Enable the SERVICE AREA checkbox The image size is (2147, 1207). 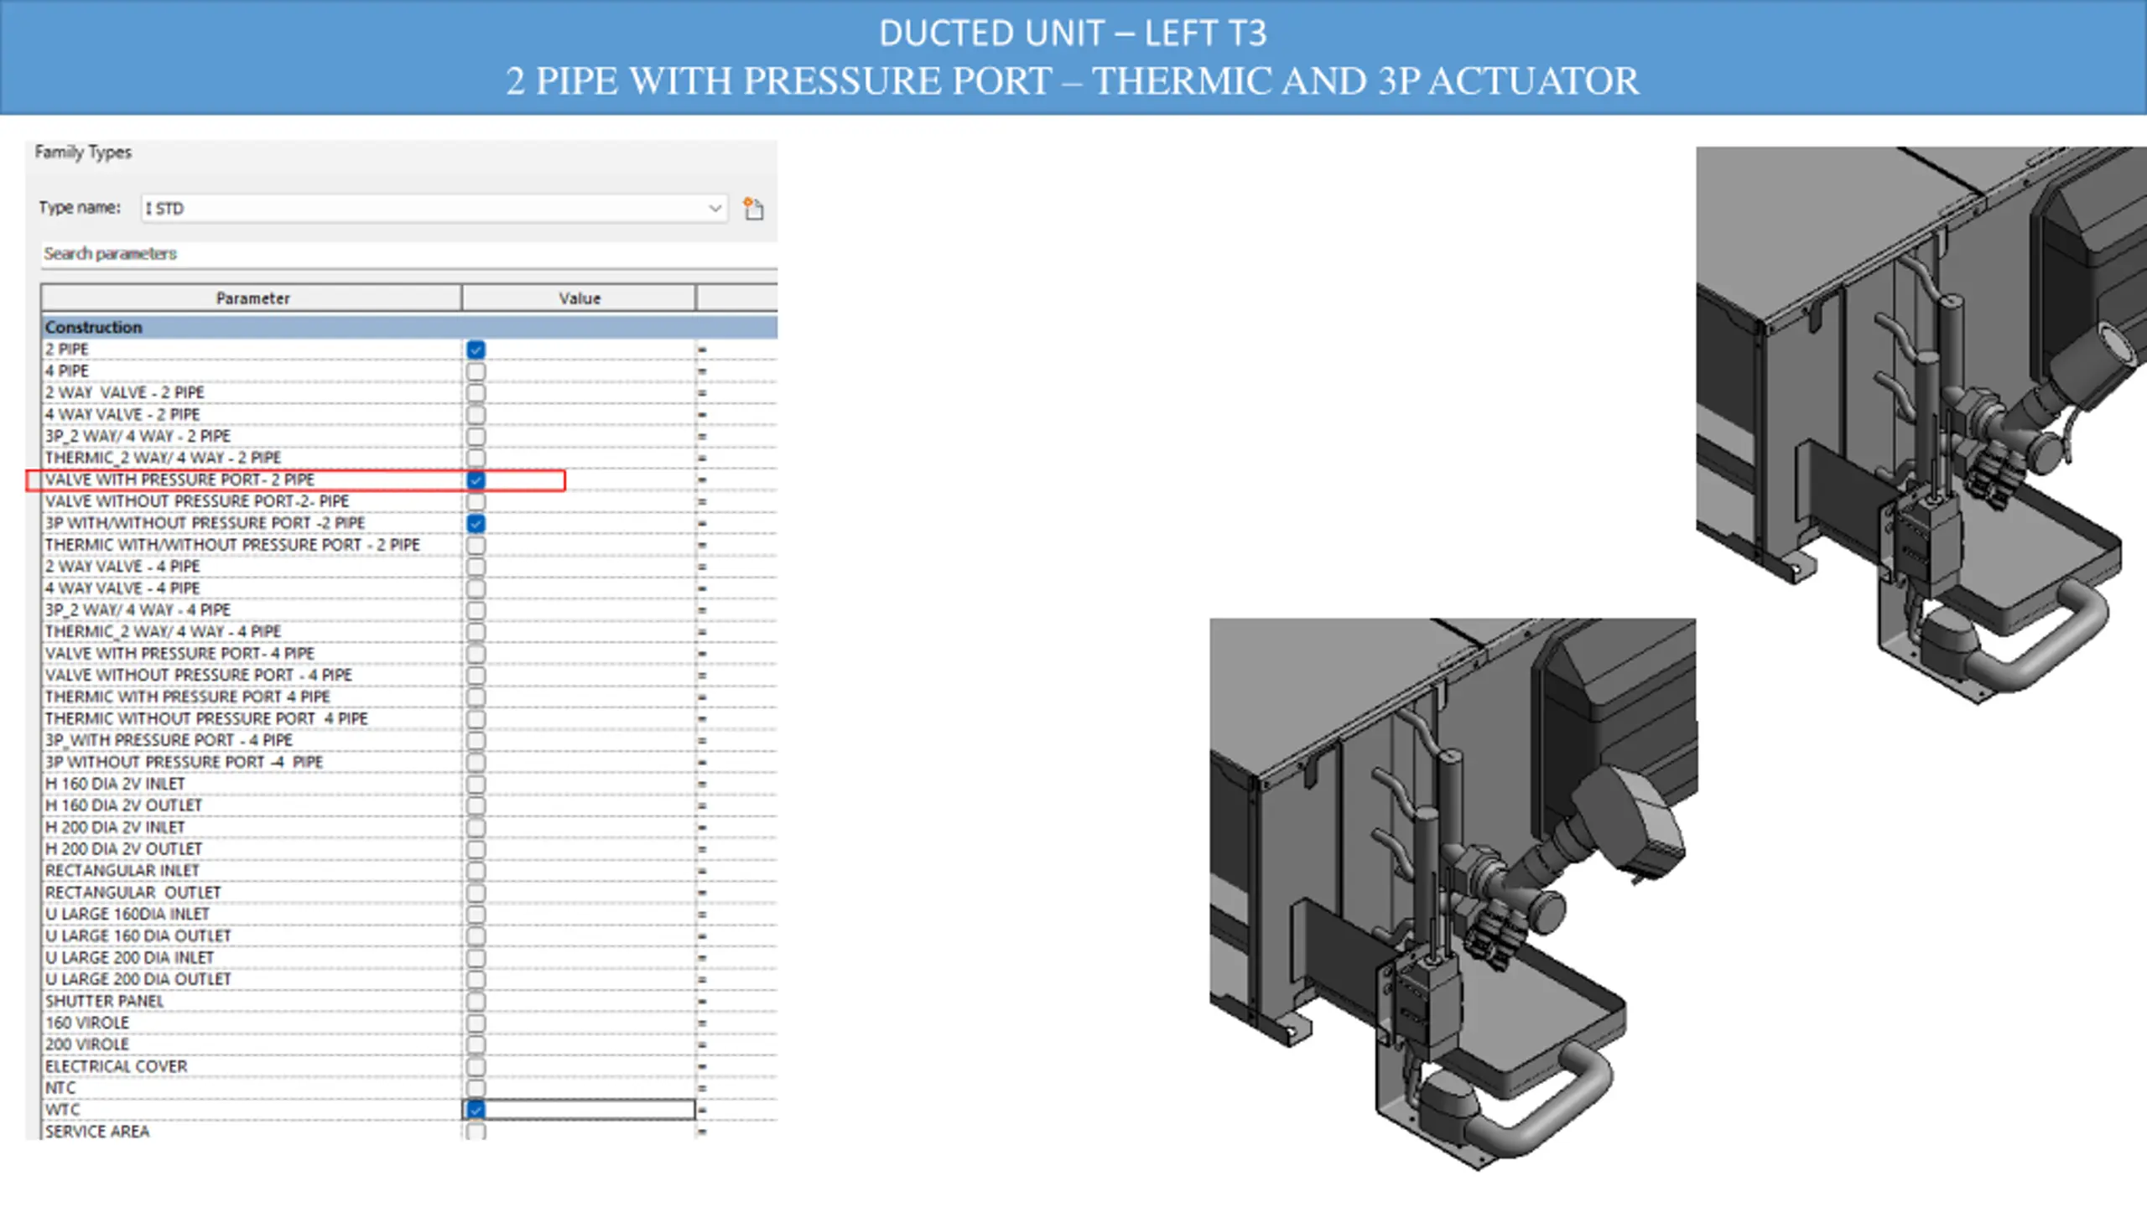pos(476,1132)
